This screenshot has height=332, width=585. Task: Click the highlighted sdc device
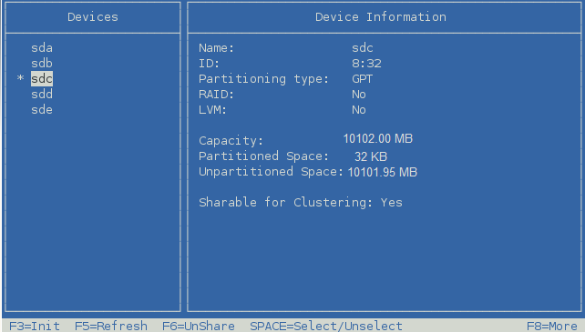pos(42,79)
